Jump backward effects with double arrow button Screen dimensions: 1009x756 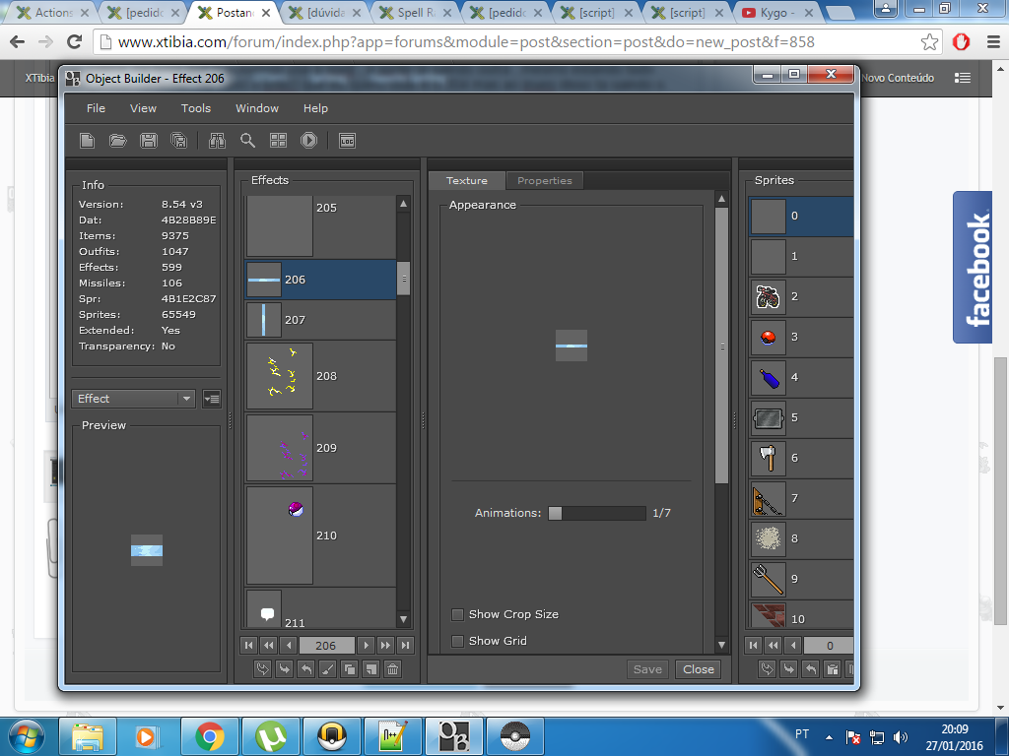point(269,645)
